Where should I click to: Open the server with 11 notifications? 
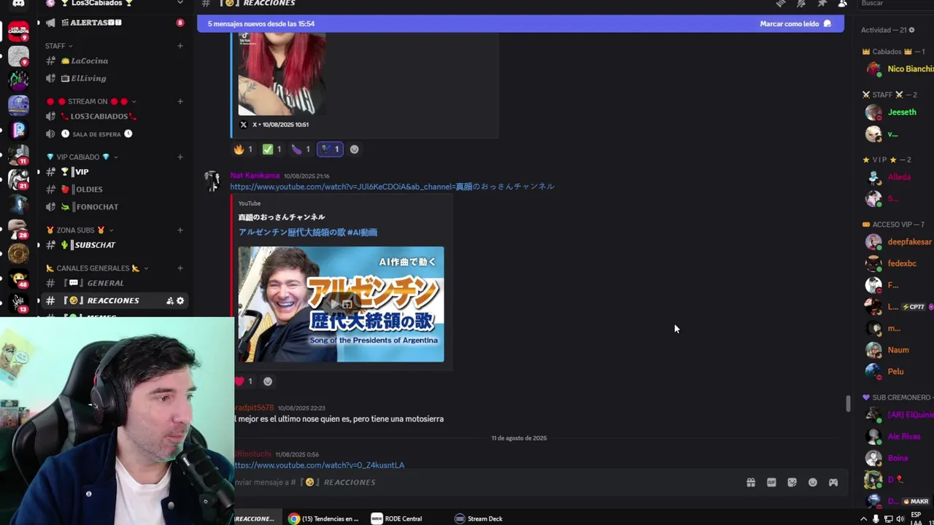point(18,155)
